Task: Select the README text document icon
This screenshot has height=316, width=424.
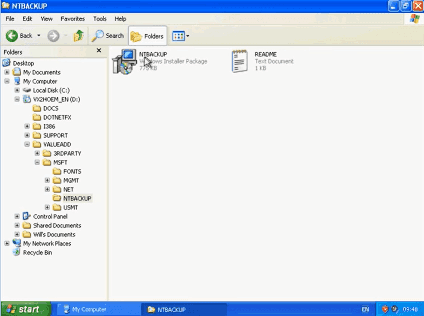Action: click(x=240, y=61)
